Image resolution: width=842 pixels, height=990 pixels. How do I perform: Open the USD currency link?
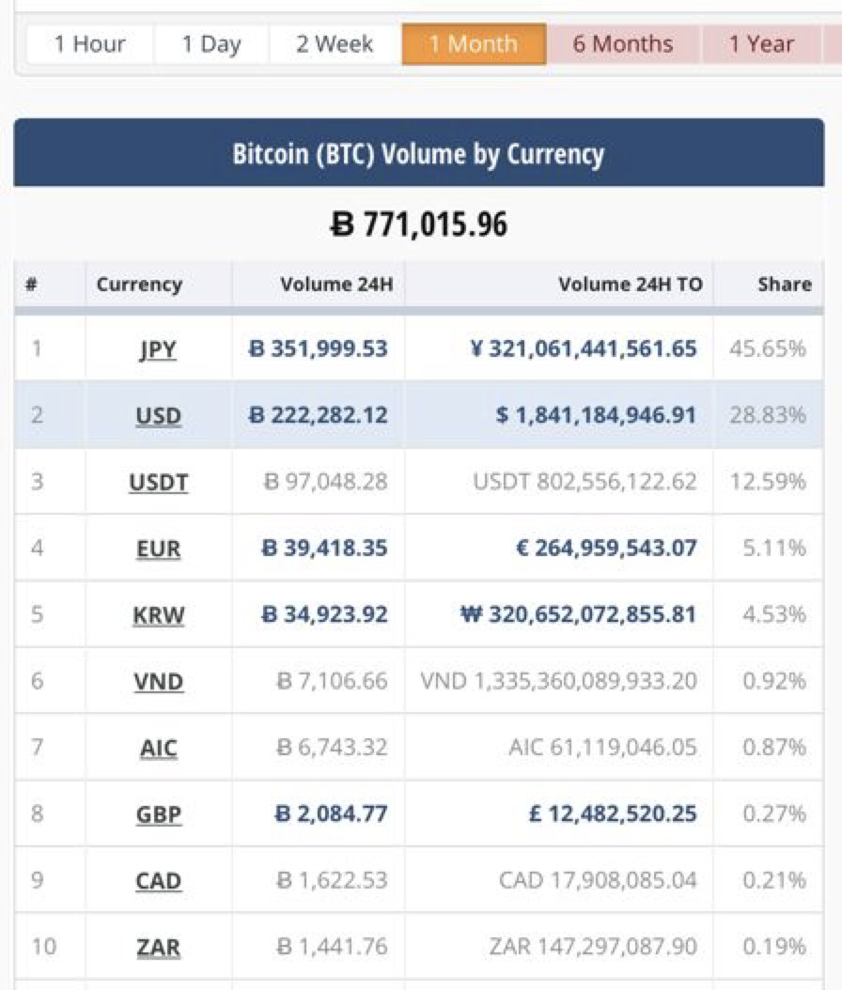158,416
